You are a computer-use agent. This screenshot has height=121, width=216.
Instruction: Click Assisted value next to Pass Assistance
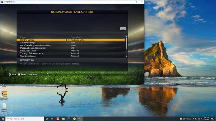click(x=75, y=51)
